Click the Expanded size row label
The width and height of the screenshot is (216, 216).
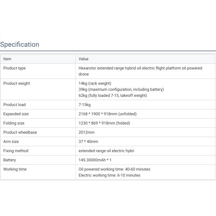point(16,114)
